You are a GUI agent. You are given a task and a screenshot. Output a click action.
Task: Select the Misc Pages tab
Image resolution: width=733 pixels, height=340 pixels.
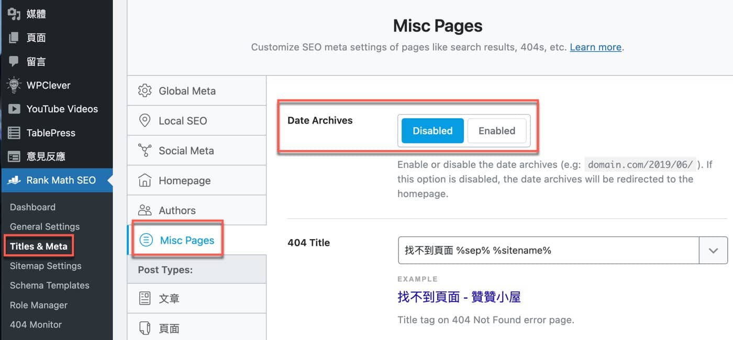tap(197, 240)
